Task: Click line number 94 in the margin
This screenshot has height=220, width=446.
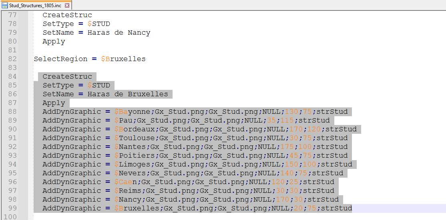Action: pyautogui.click(x=12, y=164)
